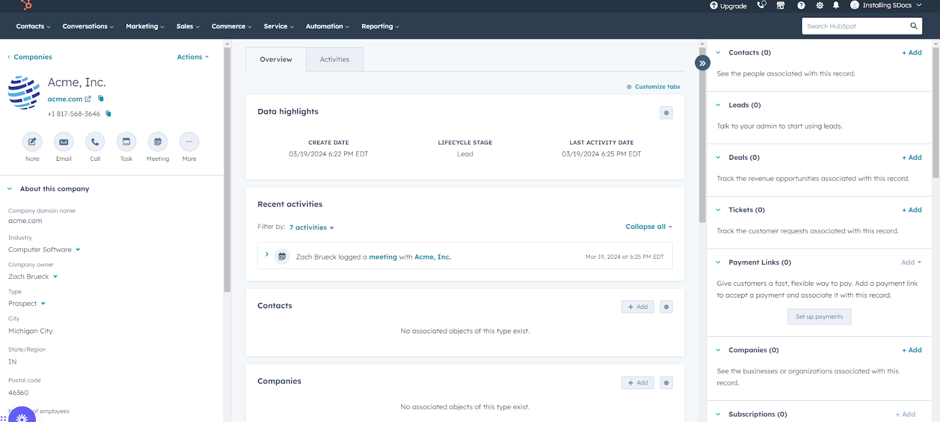Open the Companies card settings gear
940x422 pixels.
pos(666,383)
